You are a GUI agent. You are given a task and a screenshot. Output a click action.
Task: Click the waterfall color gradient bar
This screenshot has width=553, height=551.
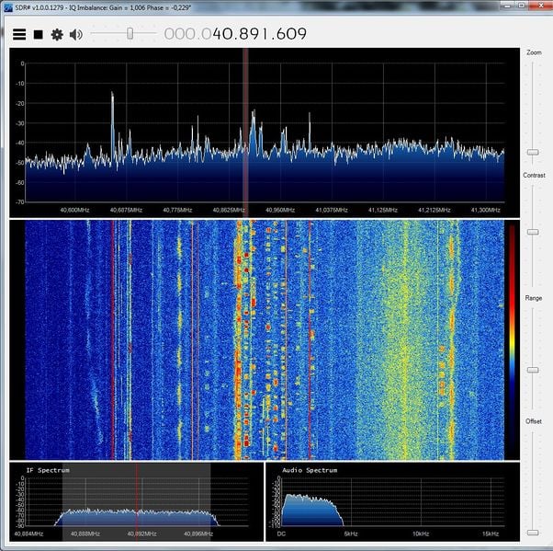(x=512, y=339)
